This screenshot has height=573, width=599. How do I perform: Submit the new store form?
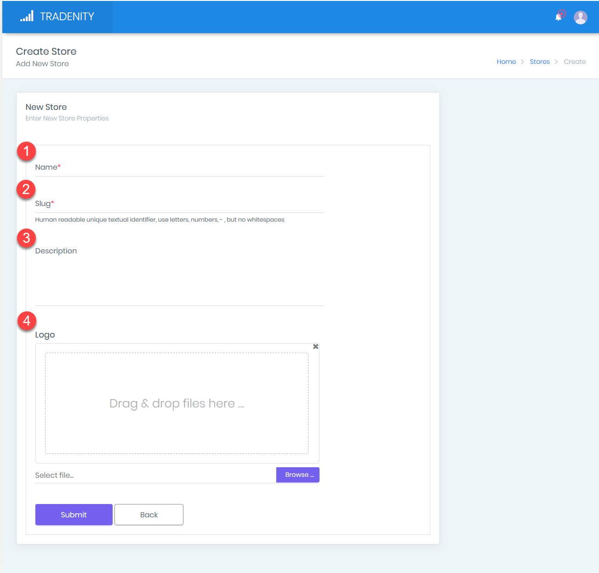[74, 515]
